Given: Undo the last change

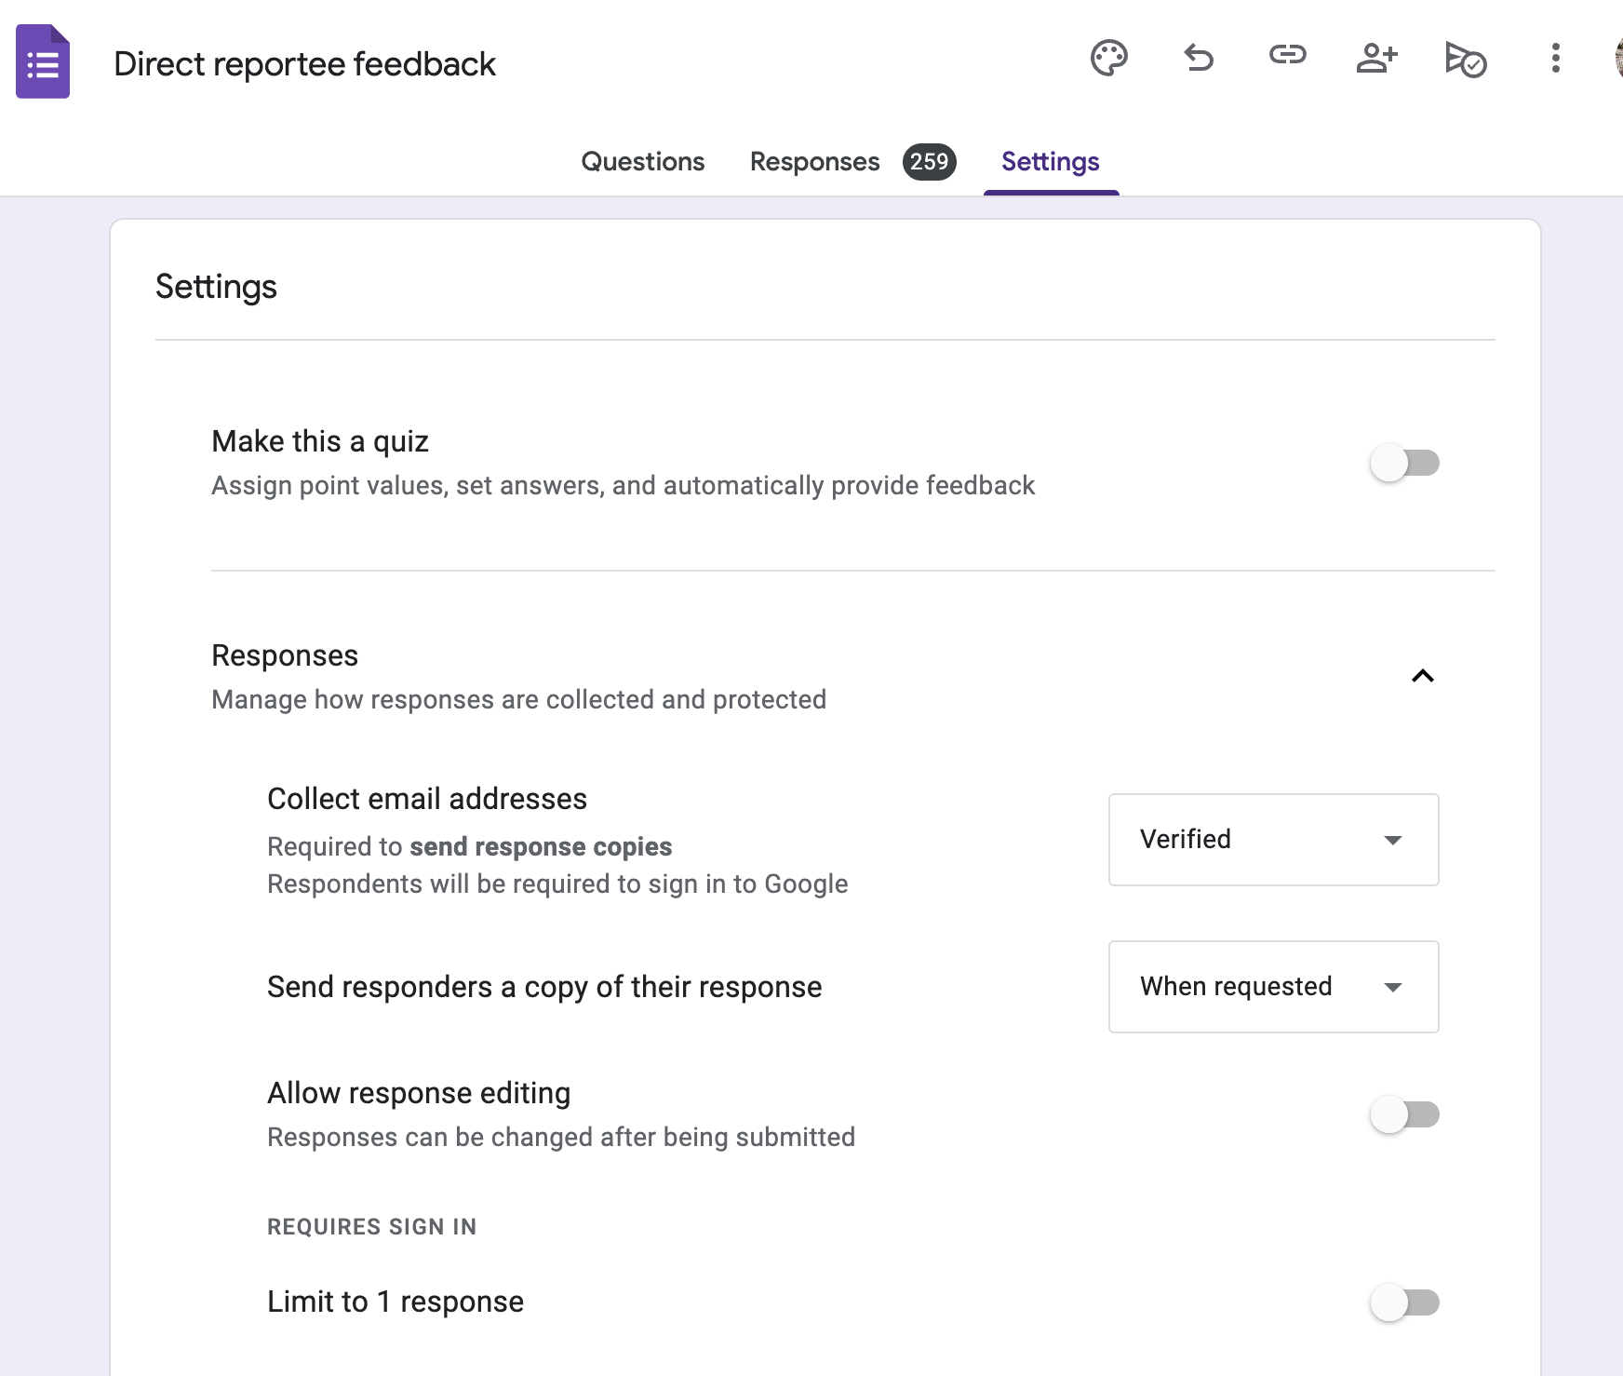Looking at the screenshot, I should (x=1198, y=59).
